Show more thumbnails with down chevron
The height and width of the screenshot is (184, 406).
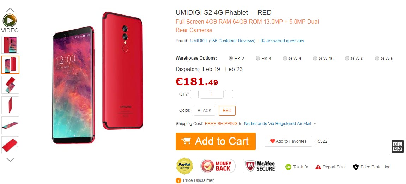click(x=10, y=160)
